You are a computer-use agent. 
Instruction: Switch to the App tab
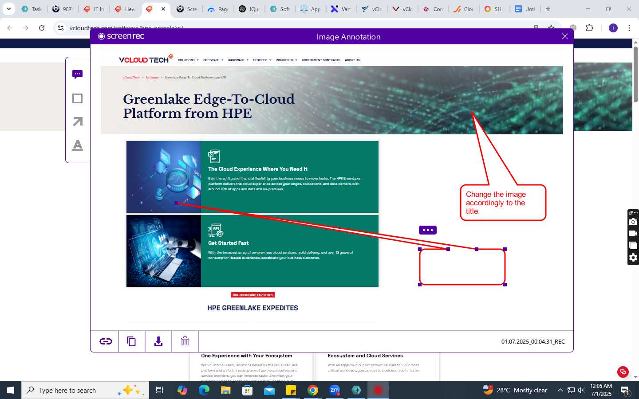pos(311,9)
